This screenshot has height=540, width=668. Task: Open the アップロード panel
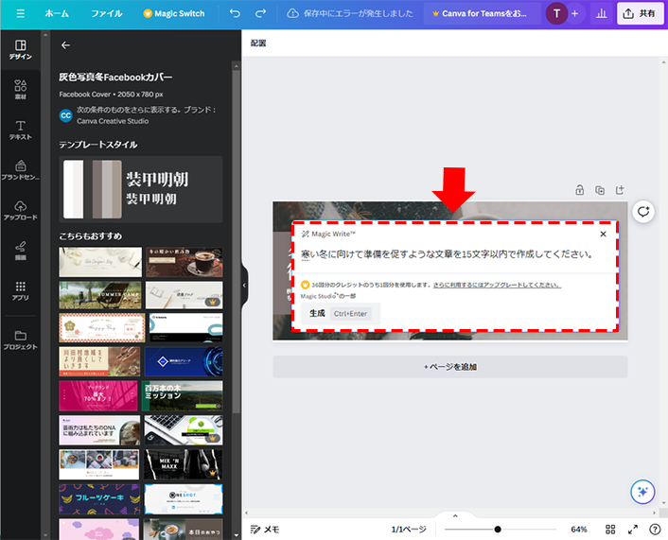21,210
